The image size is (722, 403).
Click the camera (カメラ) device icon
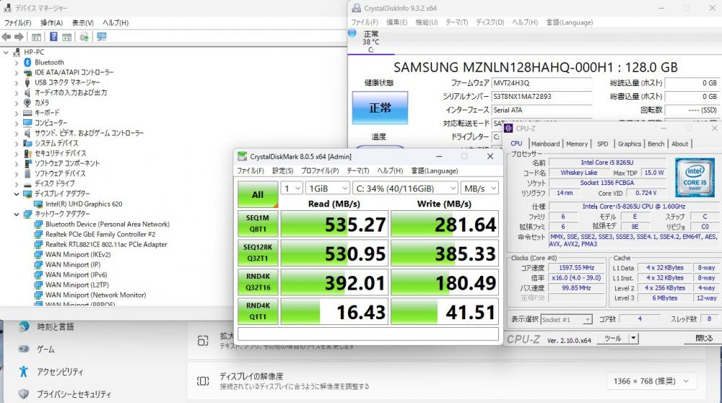click(x=27, y=103)
